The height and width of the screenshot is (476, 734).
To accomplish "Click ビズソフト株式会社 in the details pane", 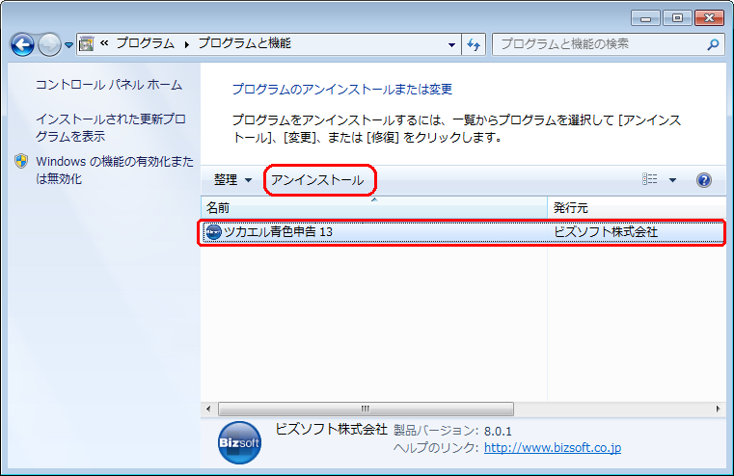I will coord(331,429).
